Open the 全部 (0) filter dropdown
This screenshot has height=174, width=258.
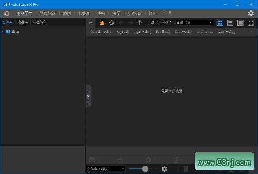click(194, 23)
